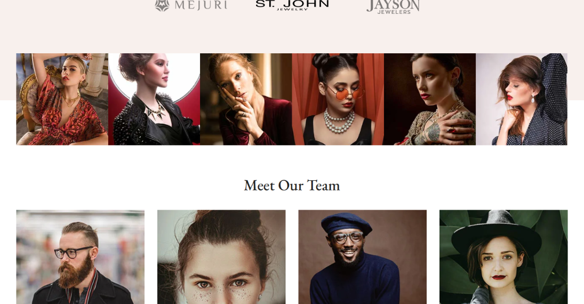This screenshot has height=304, width=584.
Task: Open the velvet burgundy dress gallery photo
Action: (x=246, y=99)
